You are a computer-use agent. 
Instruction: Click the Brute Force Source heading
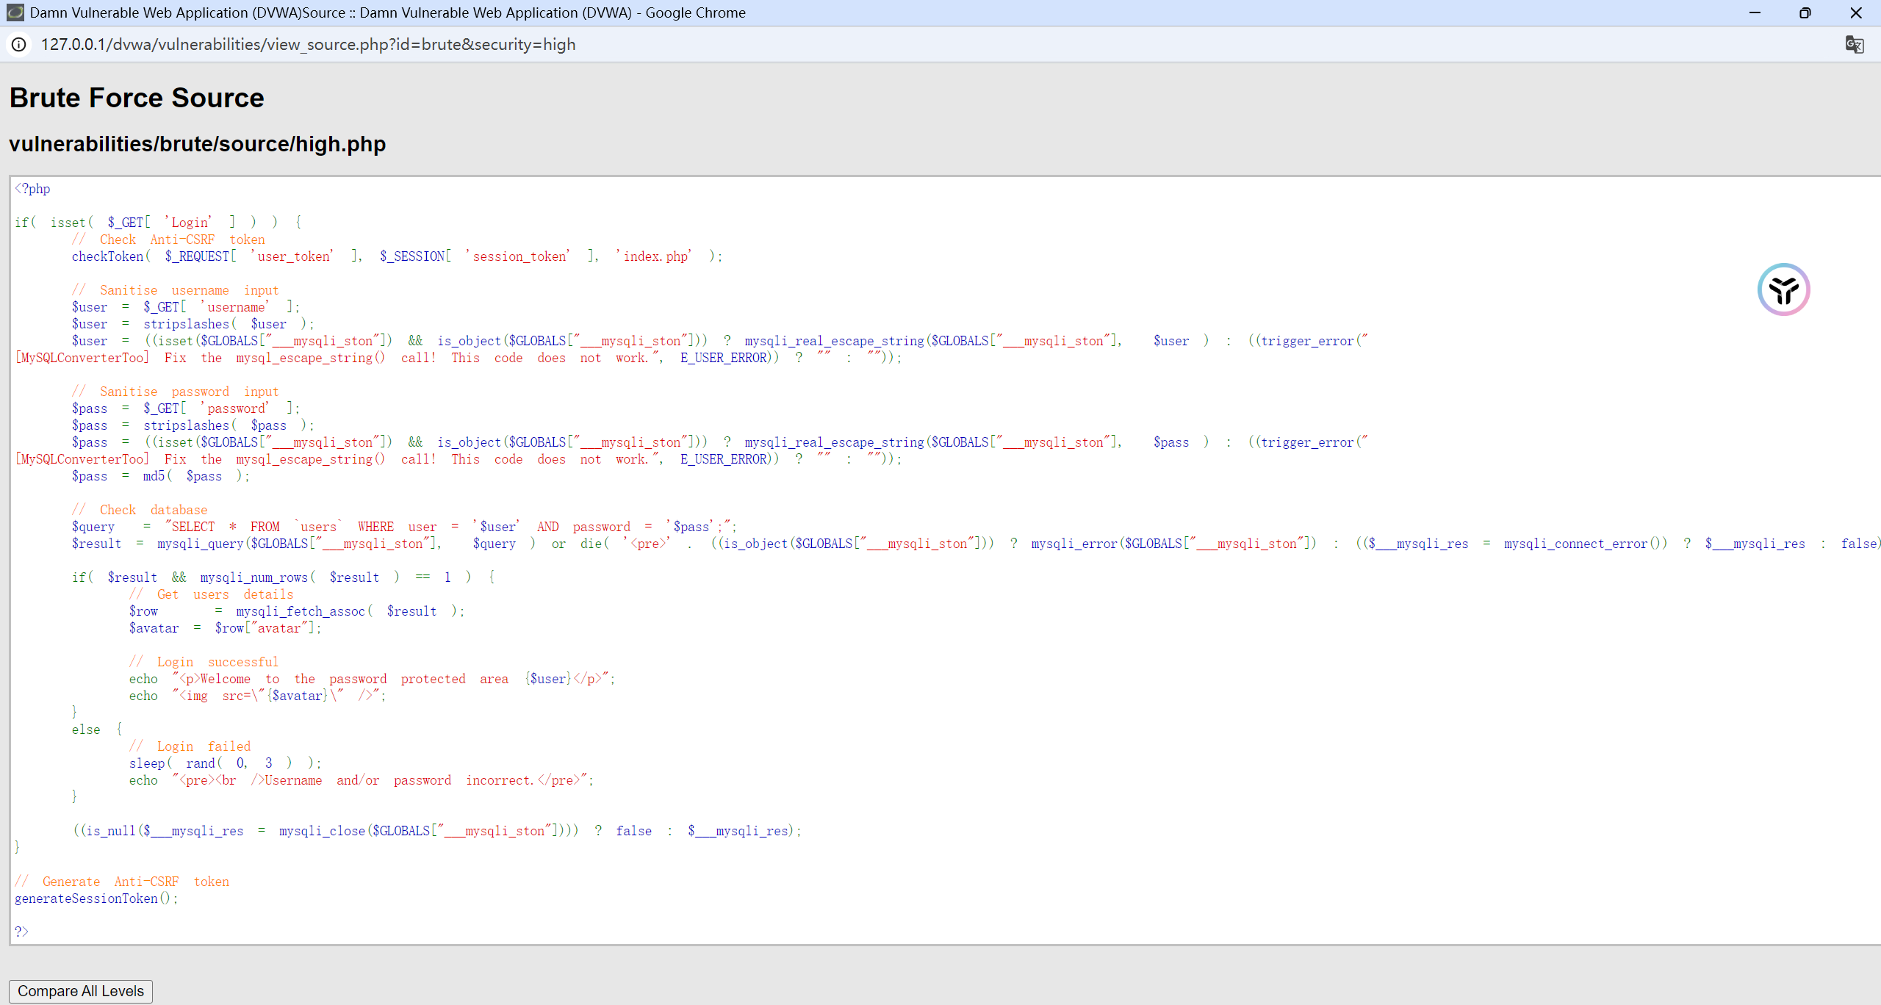pyautogui.click(x=137, y=98)
